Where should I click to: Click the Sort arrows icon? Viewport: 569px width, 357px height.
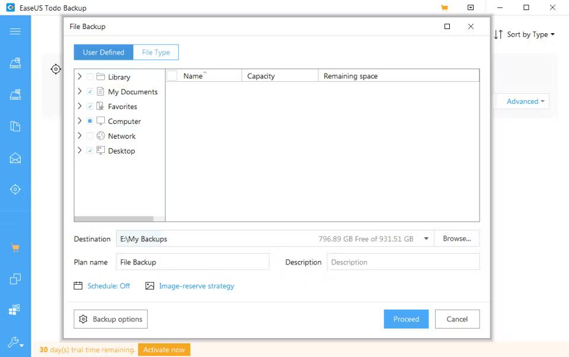pos(498,34)
